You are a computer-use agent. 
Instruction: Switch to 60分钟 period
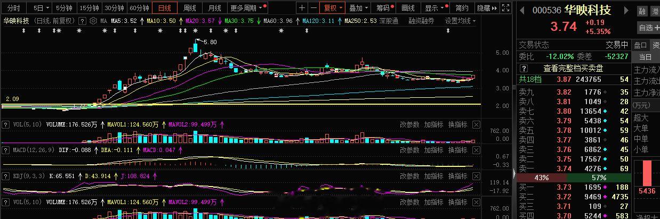tap(139, 8)
